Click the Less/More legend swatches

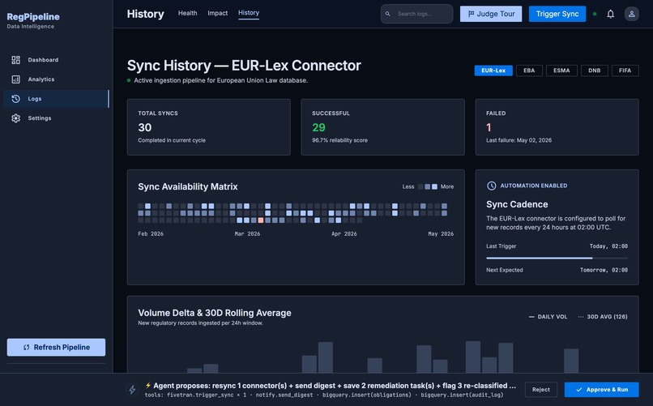coord(428,186)
